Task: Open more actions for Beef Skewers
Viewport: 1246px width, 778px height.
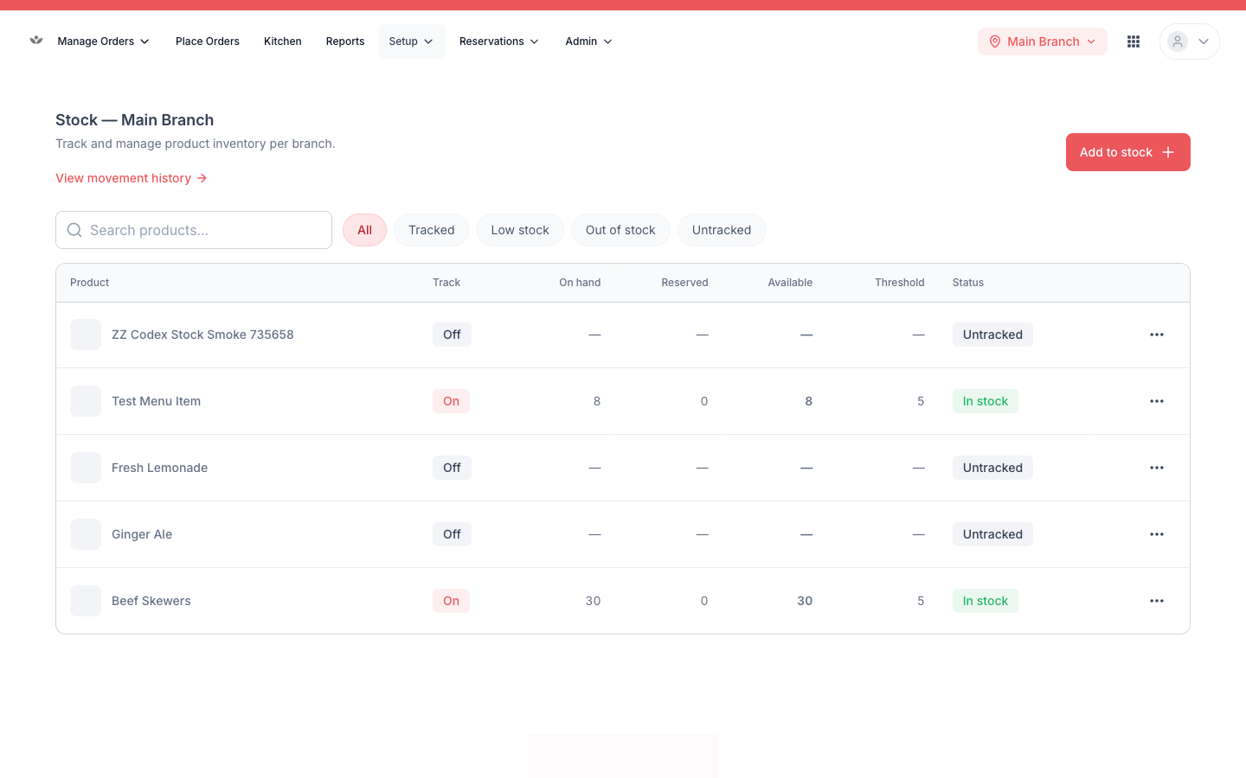Action: coord(1157,601)
